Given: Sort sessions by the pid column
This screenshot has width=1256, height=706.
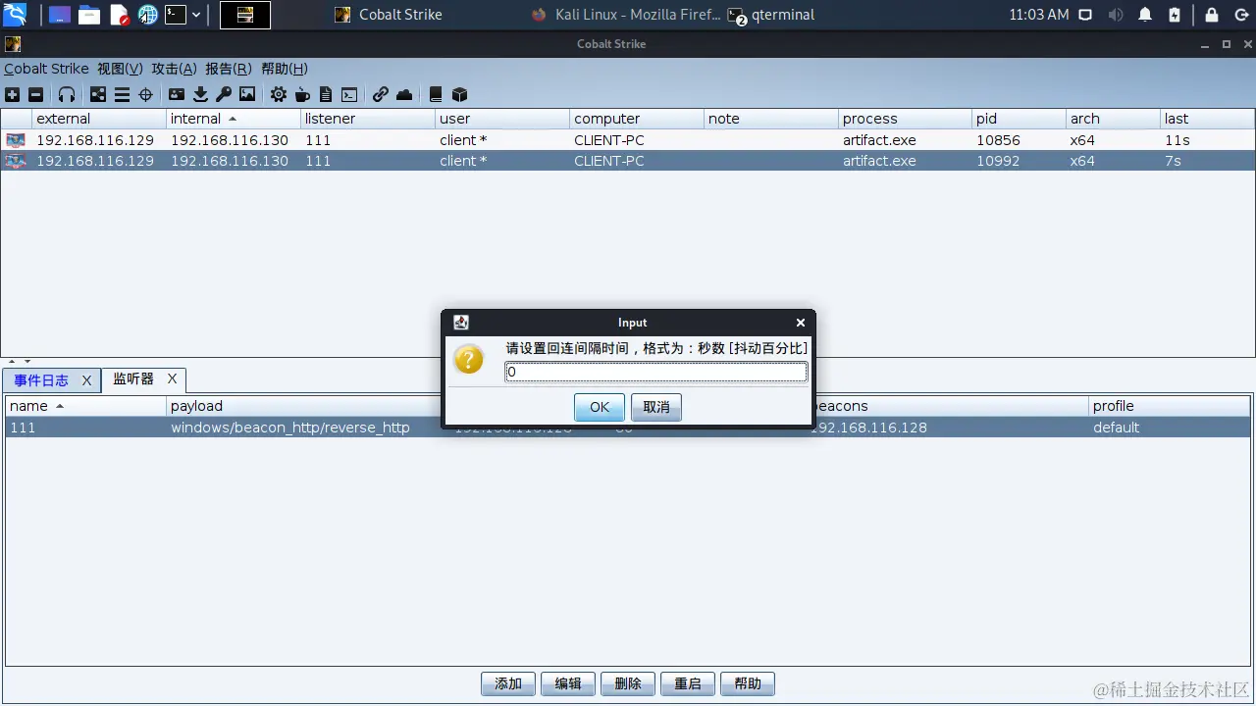Looking at the screenshot, I should pos(1019,119).
